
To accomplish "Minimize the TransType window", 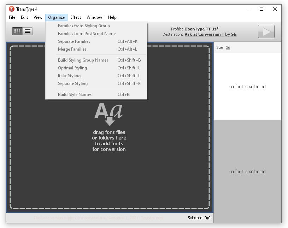I will point(249,9).
